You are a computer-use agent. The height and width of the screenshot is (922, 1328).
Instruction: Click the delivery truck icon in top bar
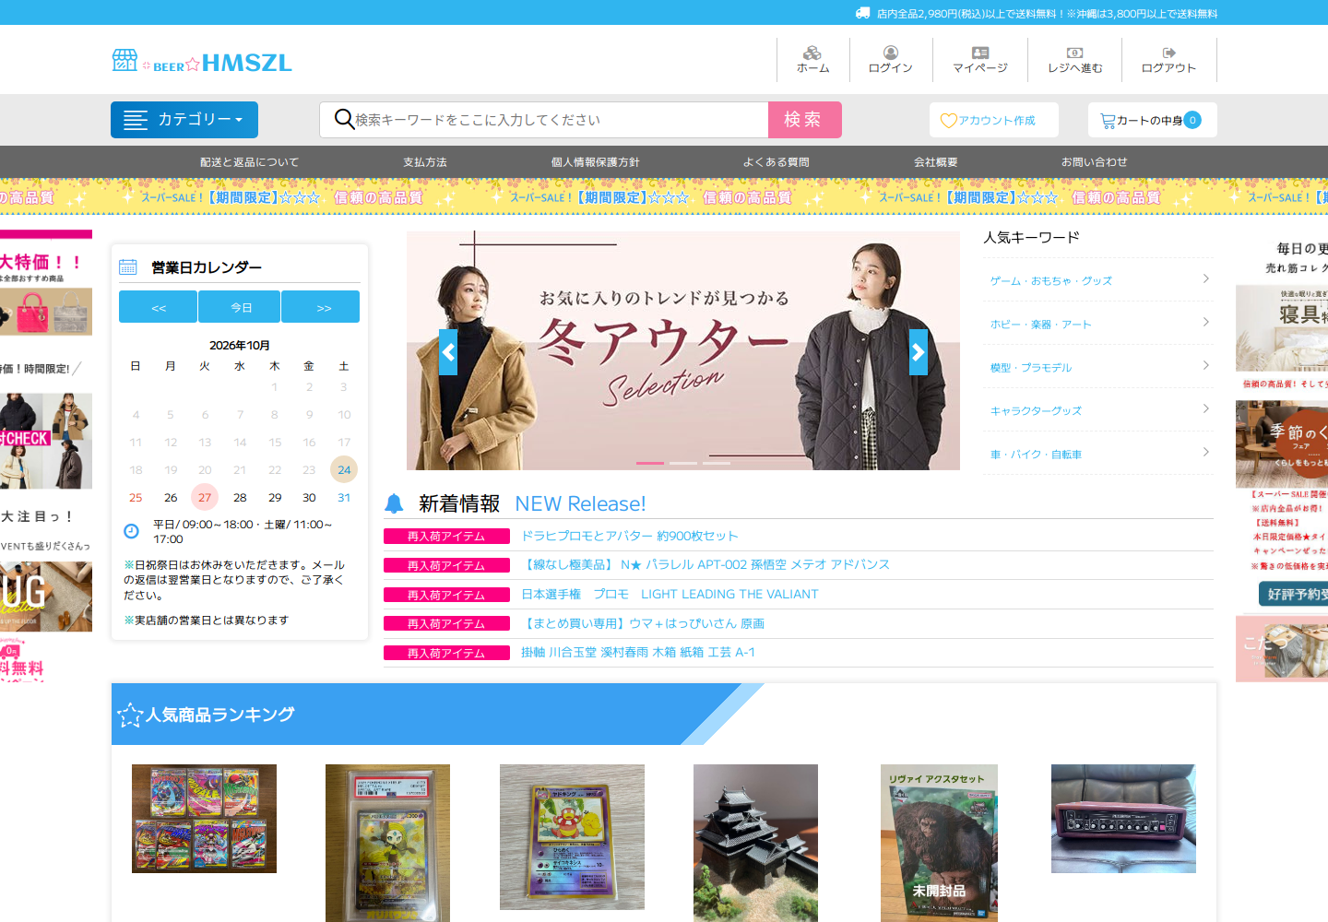(863, 13)
